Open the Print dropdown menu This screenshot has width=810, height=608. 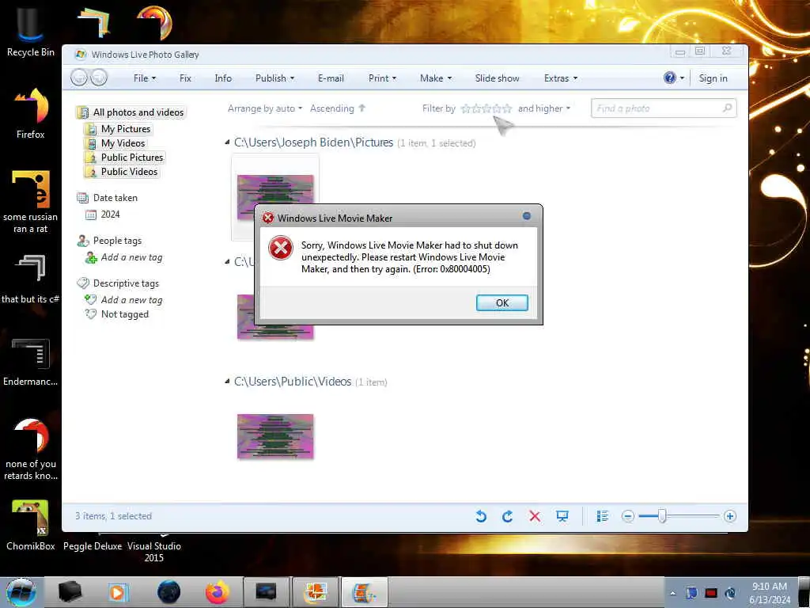coord(382,78)
